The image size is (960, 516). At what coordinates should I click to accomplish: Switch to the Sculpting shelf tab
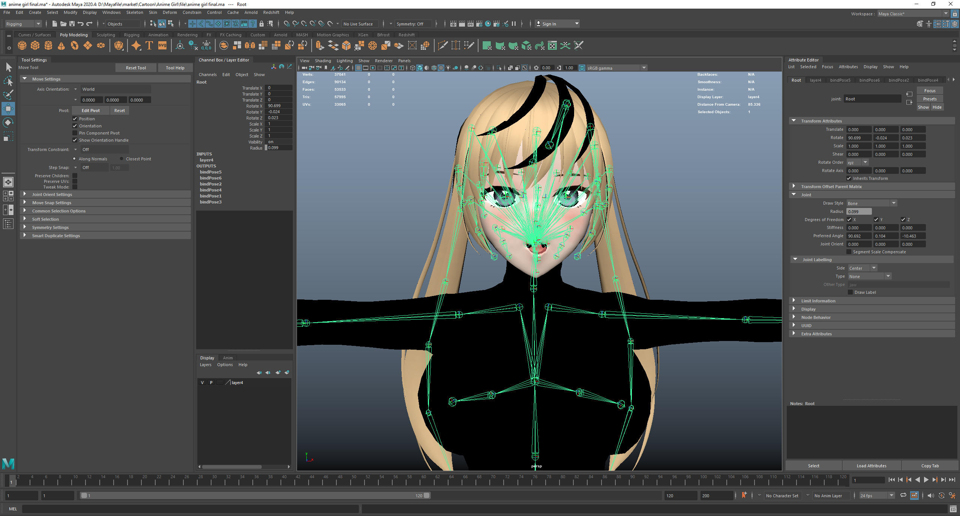[106, 35]
